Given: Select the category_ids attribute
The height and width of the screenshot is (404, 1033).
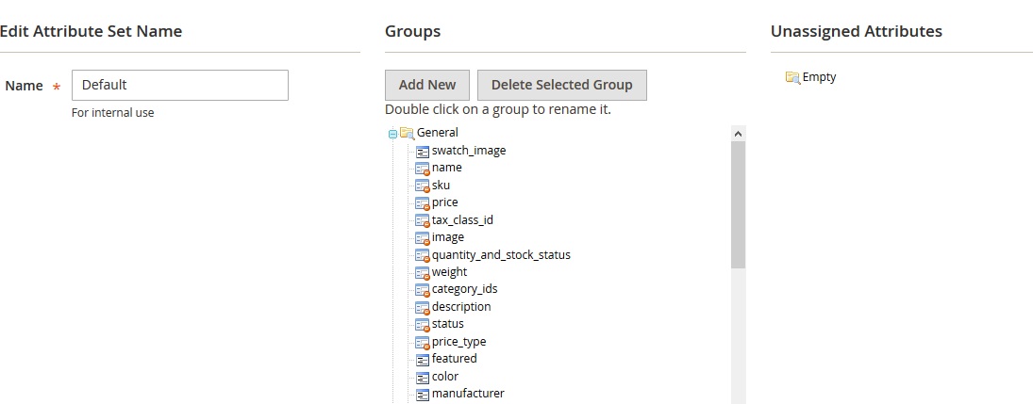Looking at the screenshot, I should click(464, 289).
